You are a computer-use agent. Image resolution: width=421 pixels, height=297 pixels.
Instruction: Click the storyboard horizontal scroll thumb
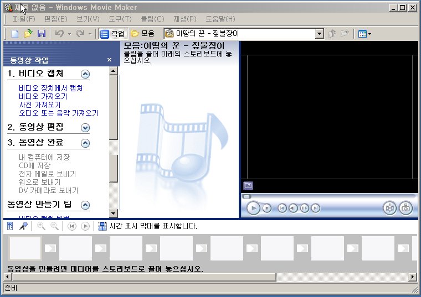pyautogui.click(x=144, y=277)
